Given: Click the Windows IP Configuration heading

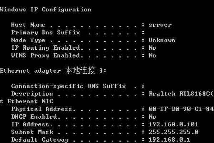Looking at the screenshot, I should 45,10.
